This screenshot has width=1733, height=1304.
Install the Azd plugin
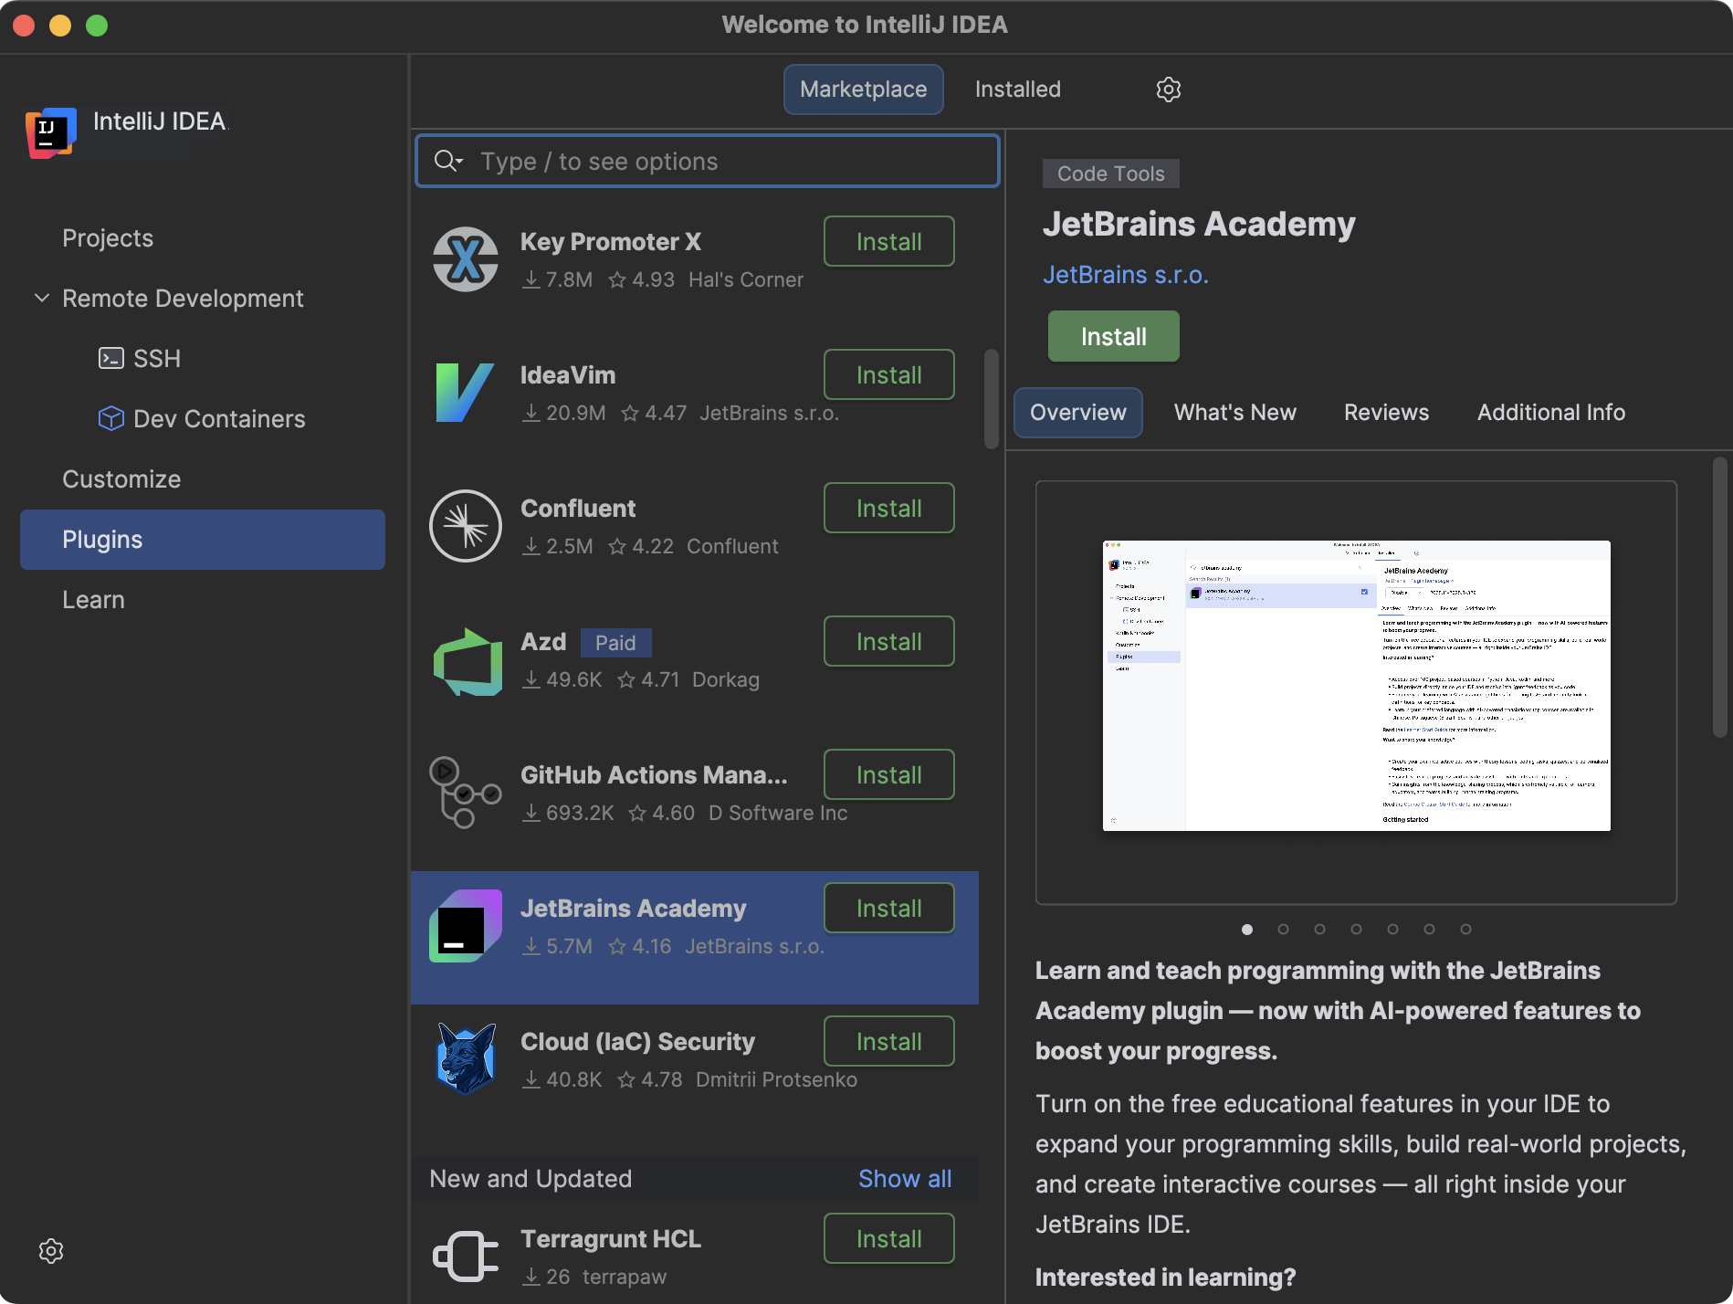(888, 642)
